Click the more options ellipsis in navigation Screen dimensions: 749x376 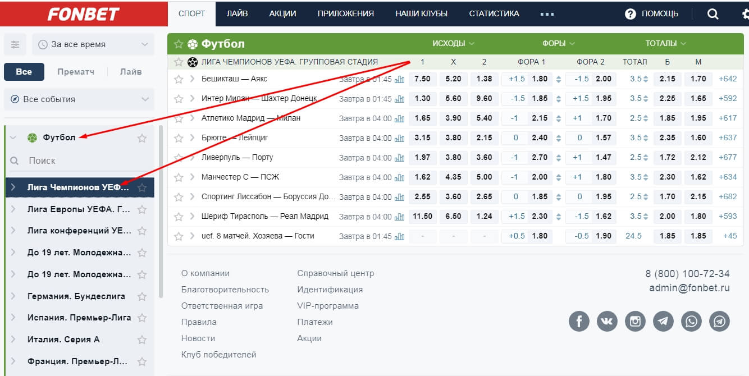547,14
